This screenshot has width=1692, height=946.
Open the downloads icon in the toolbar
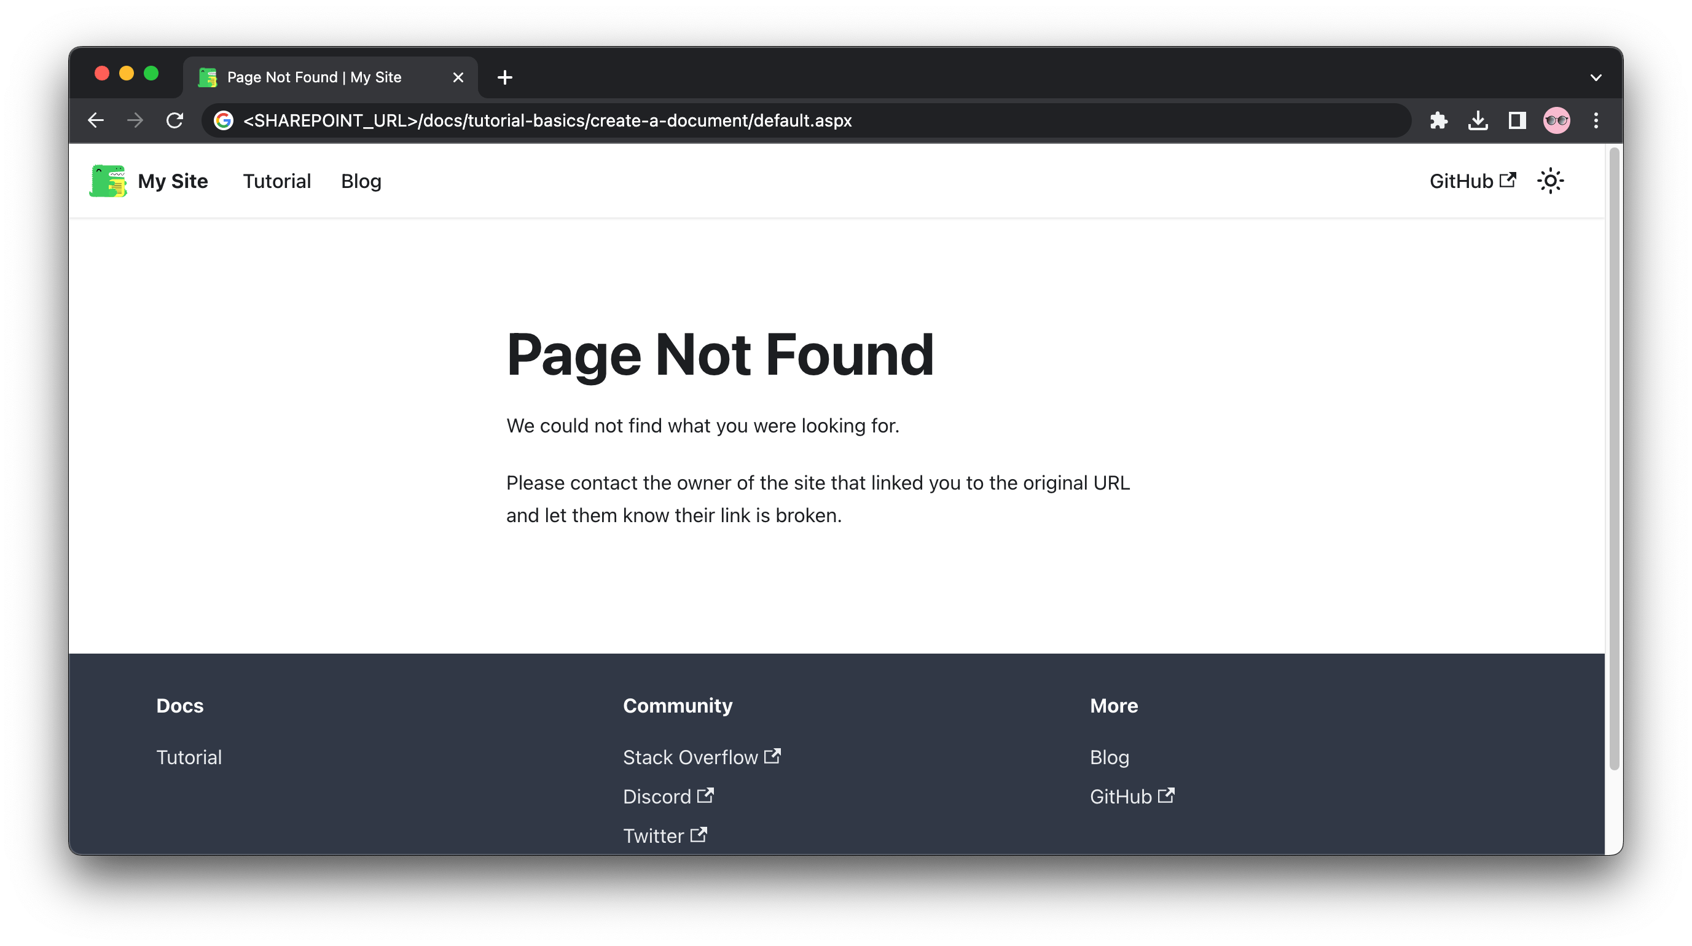click(1478, 120)
